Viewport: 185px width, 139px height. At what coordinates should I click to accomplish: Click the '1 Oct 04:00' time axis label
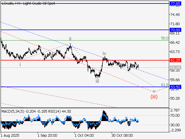(x=84, y=135)
